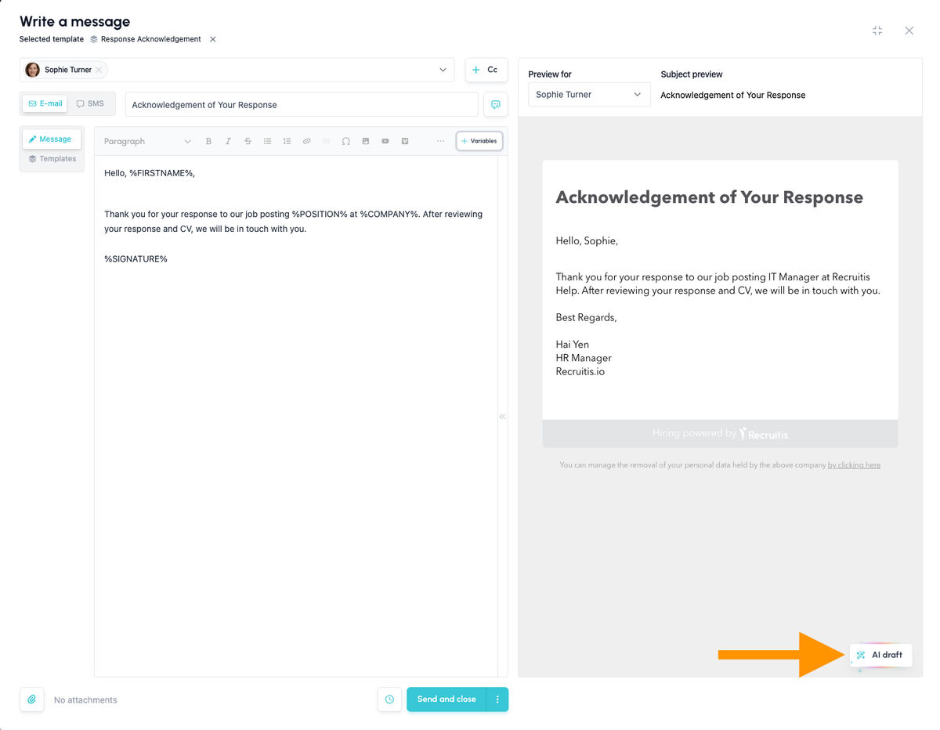Collapse the preview pane with double-chevron

[502, 417]
